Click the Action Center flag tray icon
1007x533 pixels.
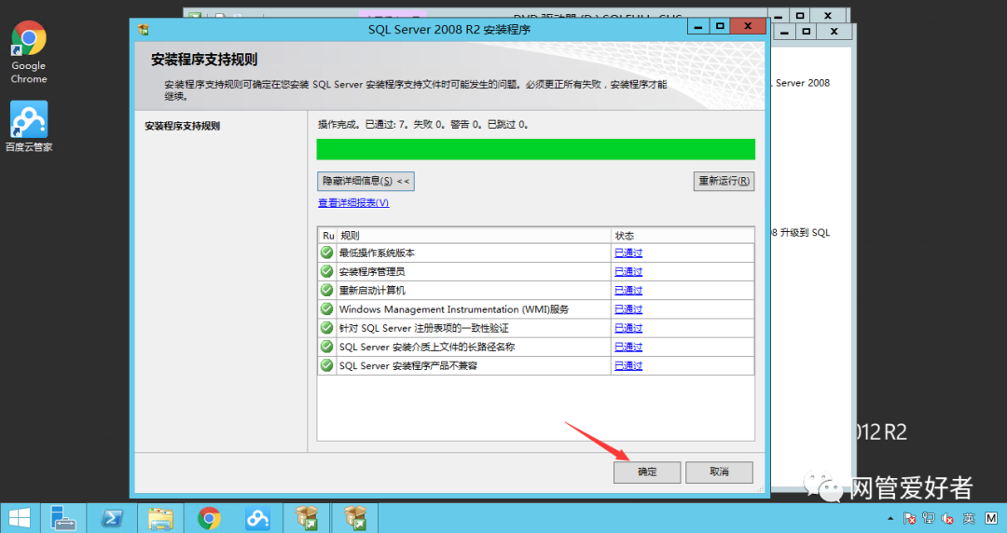(909, 518)
